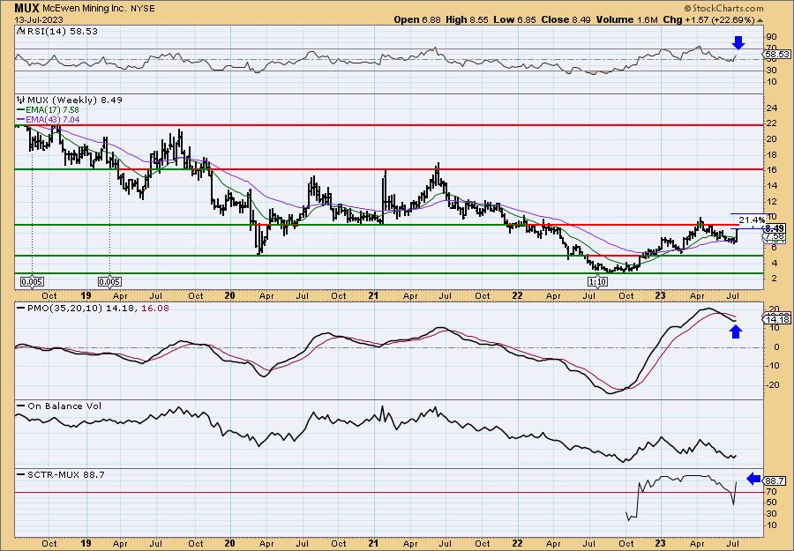Screen dimensions: 794x551
Task: Open the StockCharts.com copyright link
Action: [x=723, y=8]
